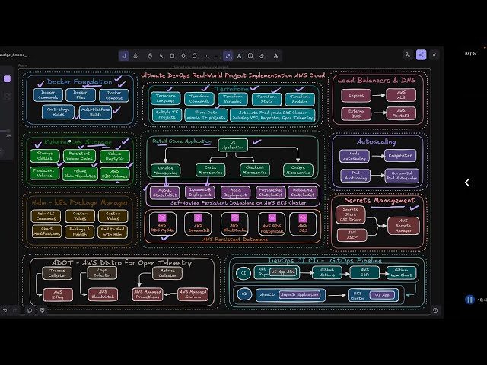Screen dimensions: 487x365
Task: Select the AWS SQS icon box
Action: click(303, 224)
